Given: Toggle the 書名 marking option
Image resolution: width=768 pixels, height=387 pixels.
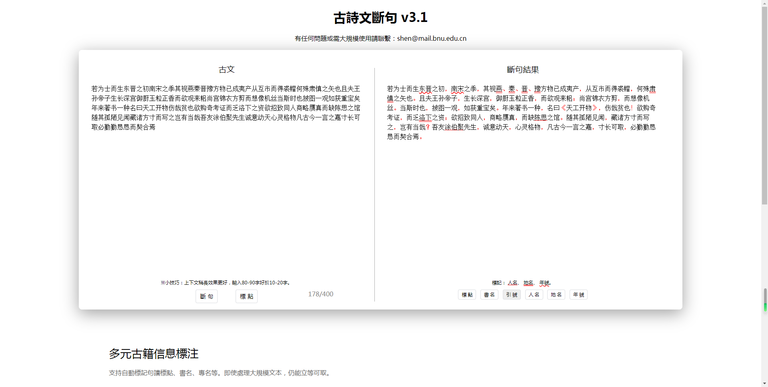Looking at the screenshot, I should (x=489, y=295).
